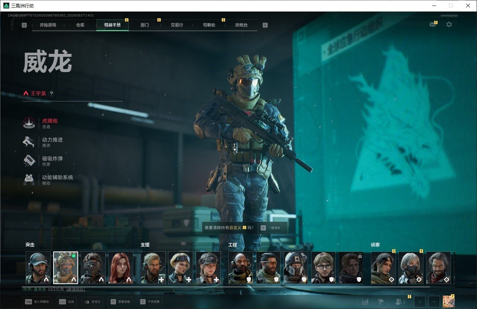Open the 改枪台 tab
Viewport: 477px width, 309px height.
(241, 25)
